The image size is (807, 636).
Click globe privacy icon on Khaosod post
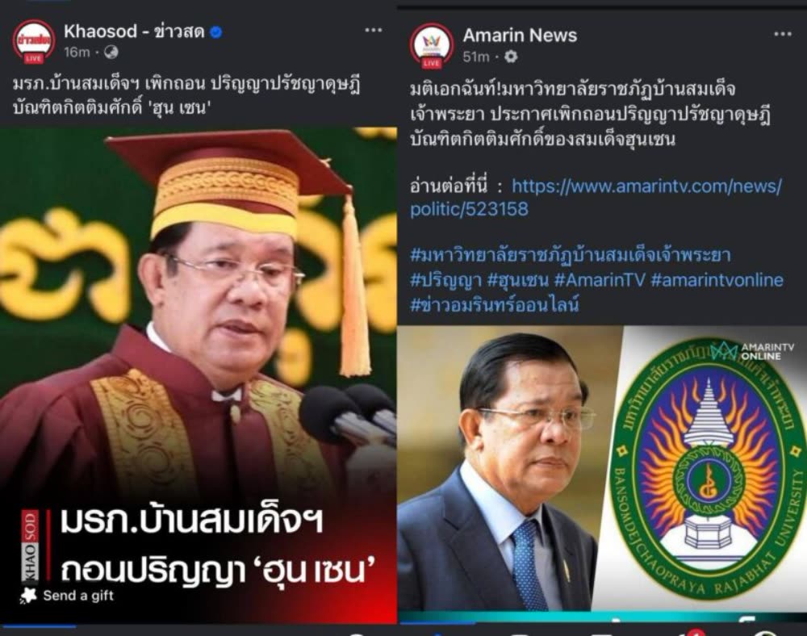point(111,52)
